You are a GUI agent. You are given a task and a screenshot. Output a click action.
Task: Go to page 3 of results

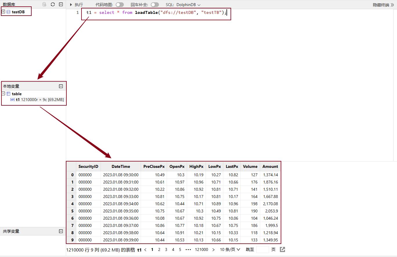pos(166,249)
